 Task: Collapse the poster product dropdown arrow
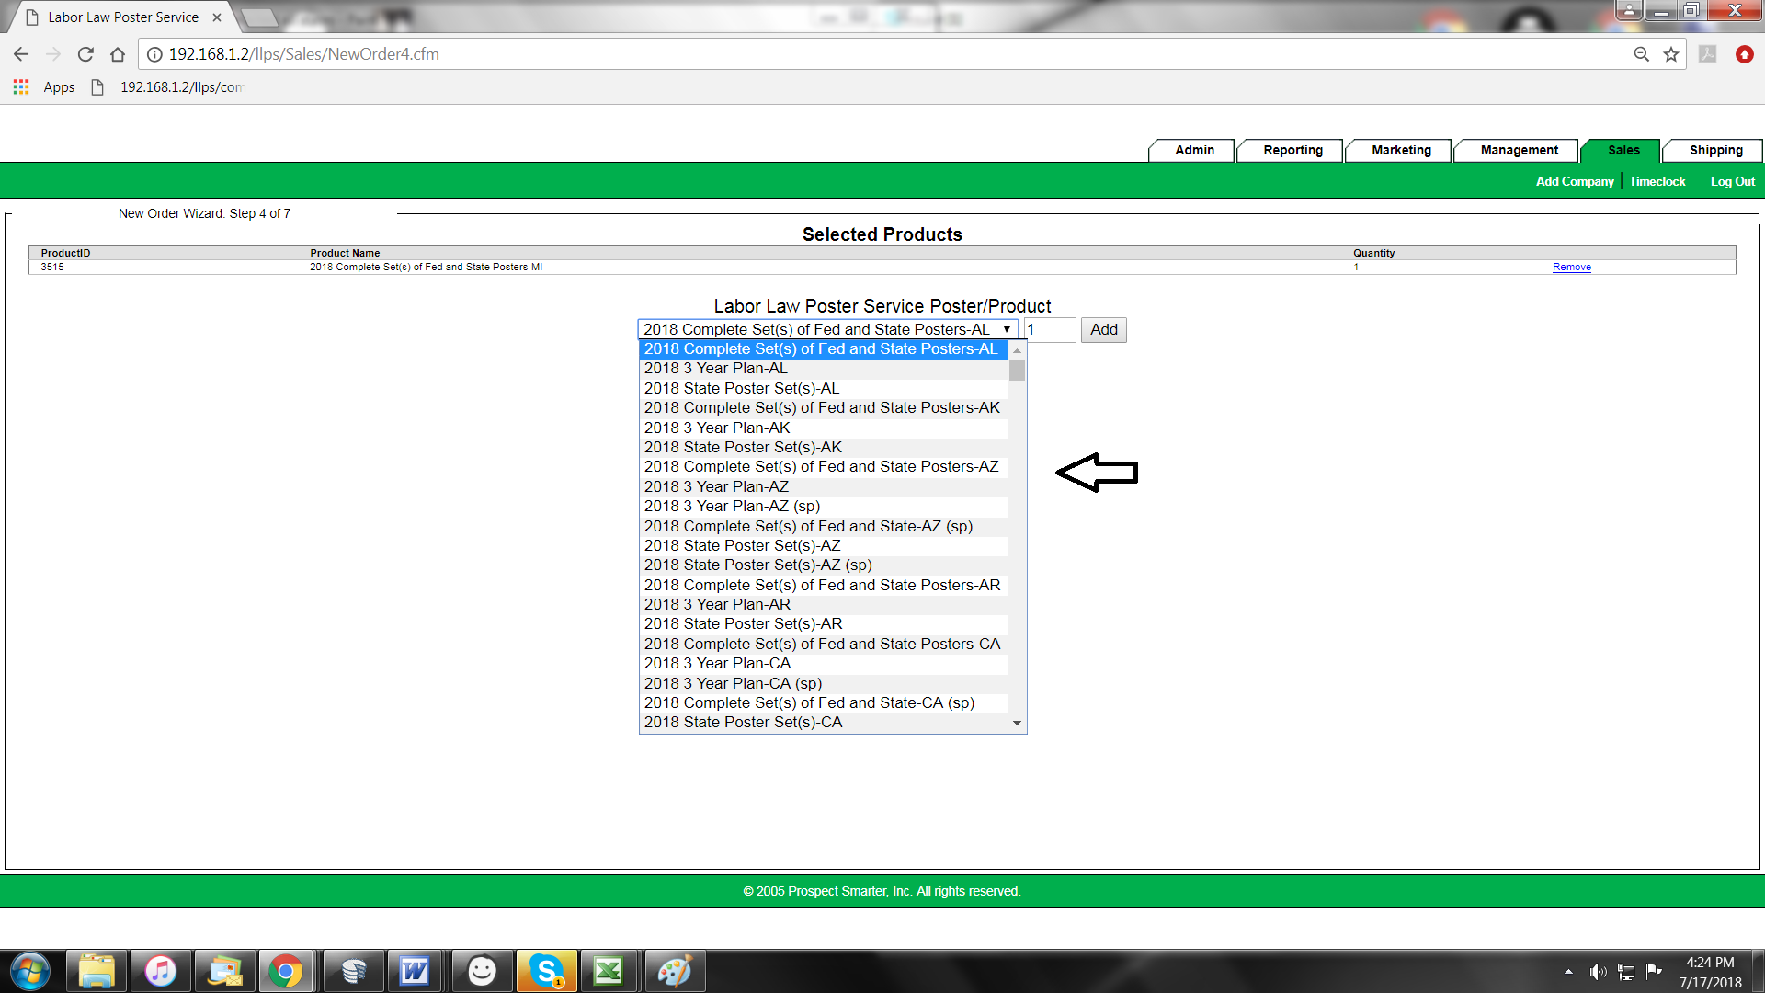1007,329
